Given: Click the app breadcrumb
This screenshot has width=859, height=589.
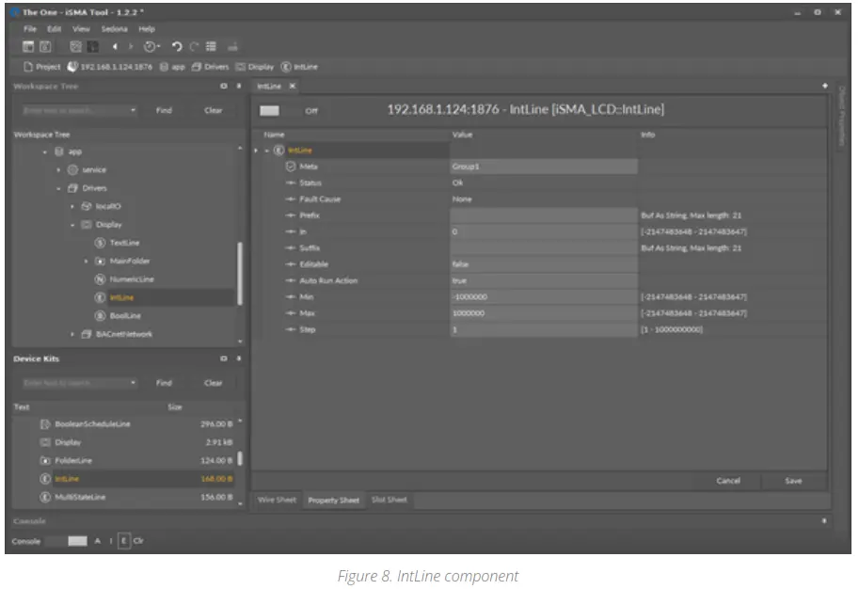Looking at the screenshot, I should tap(172, 67).
